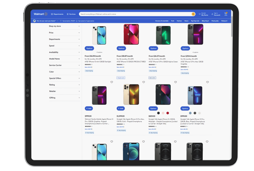The image size is (254, 171).
Task: Click the Popular pick badge
Action: [121, 78]
